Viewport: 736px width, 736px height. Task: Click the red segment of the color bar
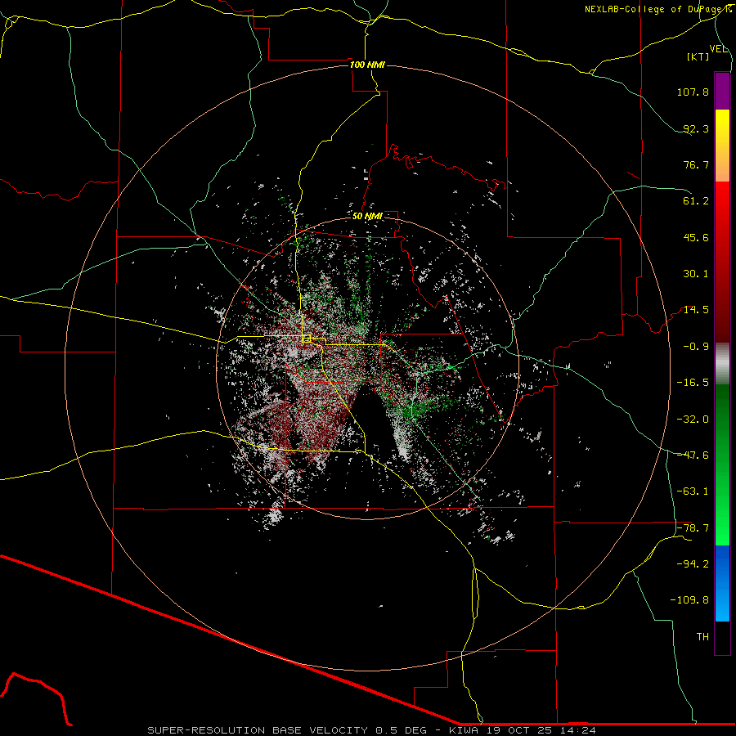722,262
